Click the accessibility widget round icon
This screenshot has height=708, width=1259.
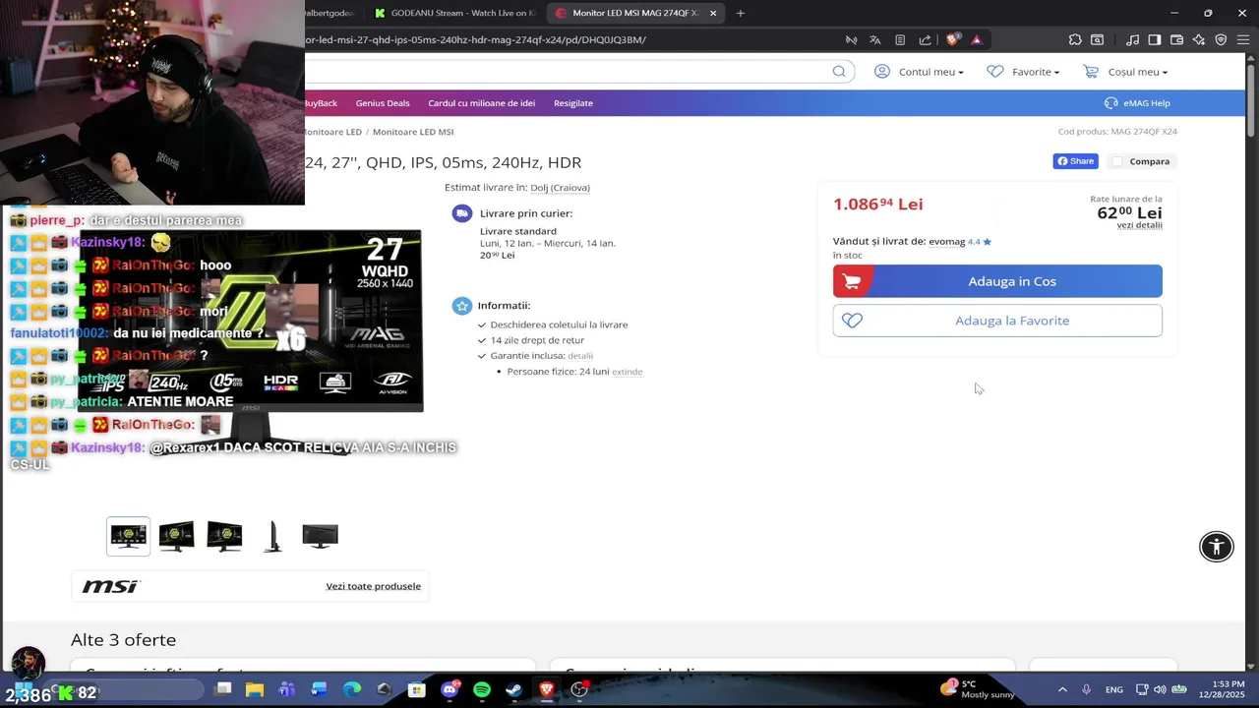[x=1217, y=547]
